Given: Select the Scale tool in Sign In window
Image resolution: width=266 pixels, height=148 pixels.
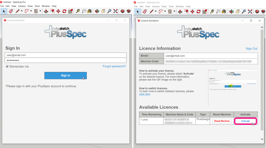Looking at the screenshot, I should (71, 11).
